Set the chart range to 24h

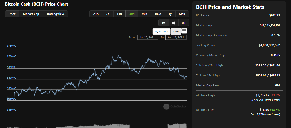pos(96,14)
